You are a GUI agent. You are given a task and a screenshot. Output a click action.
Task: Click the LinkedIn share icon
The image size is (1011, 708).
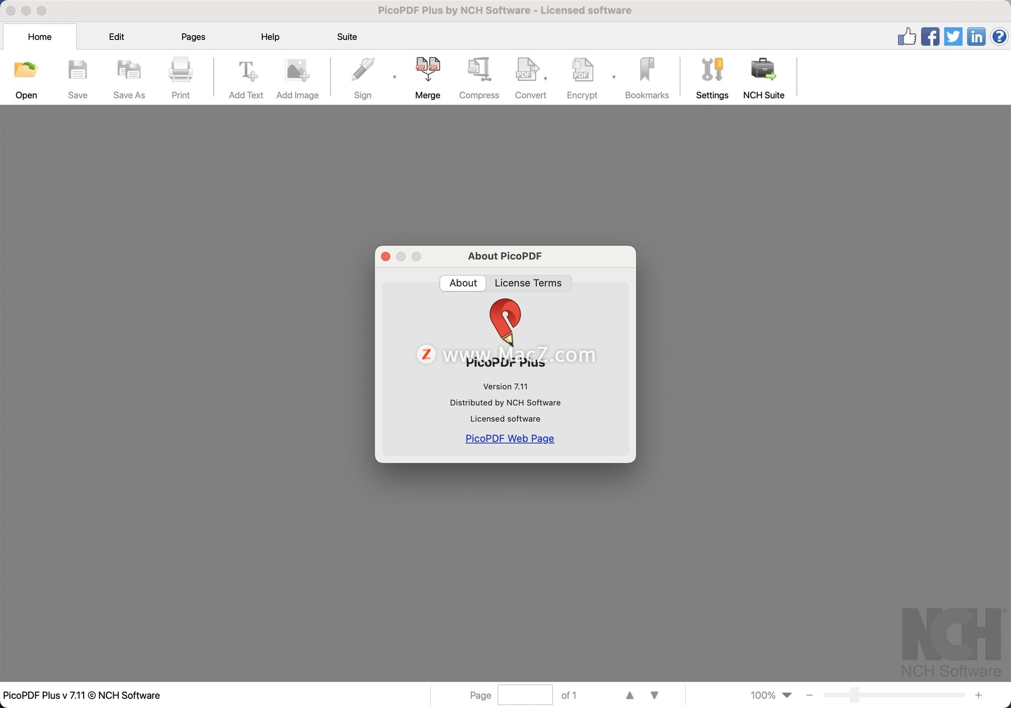[x=976, y=37]
